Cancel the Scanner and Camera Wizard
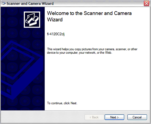This screenshot has width=151, height=124. [137, 117]
